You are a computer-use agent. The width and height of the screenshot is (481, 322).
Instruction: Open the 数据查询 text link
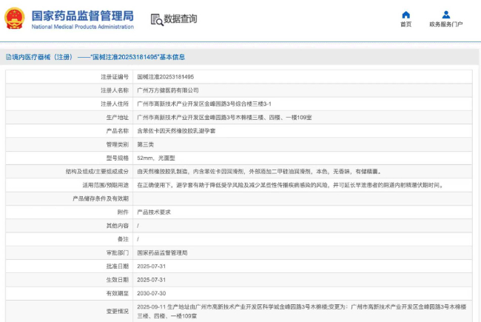pos(181,19)
